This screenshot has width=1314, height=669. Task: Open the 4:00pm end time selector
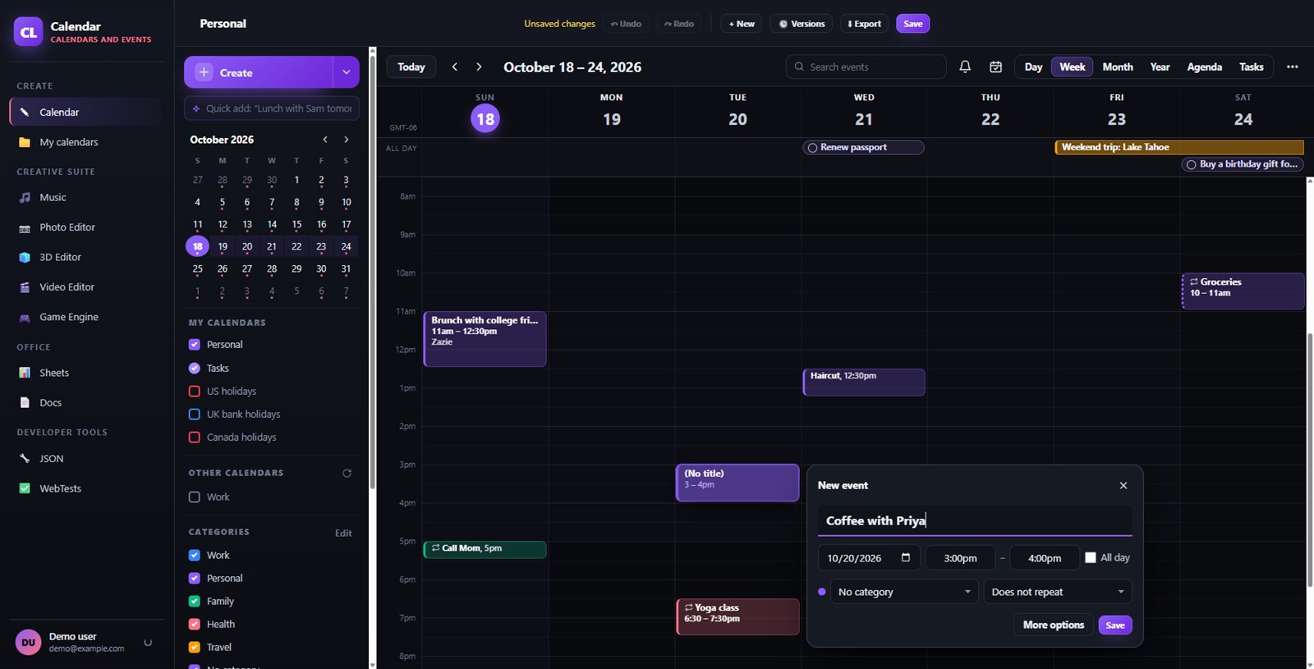(1045, 558)
